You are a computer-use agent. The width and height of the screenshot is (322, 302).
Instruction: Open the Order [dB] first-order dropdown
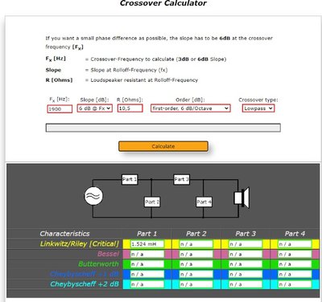click(x=190, y=108)
